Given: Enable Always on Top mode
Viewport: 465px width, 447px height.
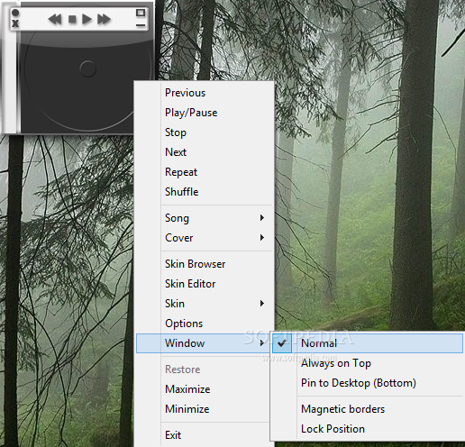Looking at the screenshot, I should [368, 363].
